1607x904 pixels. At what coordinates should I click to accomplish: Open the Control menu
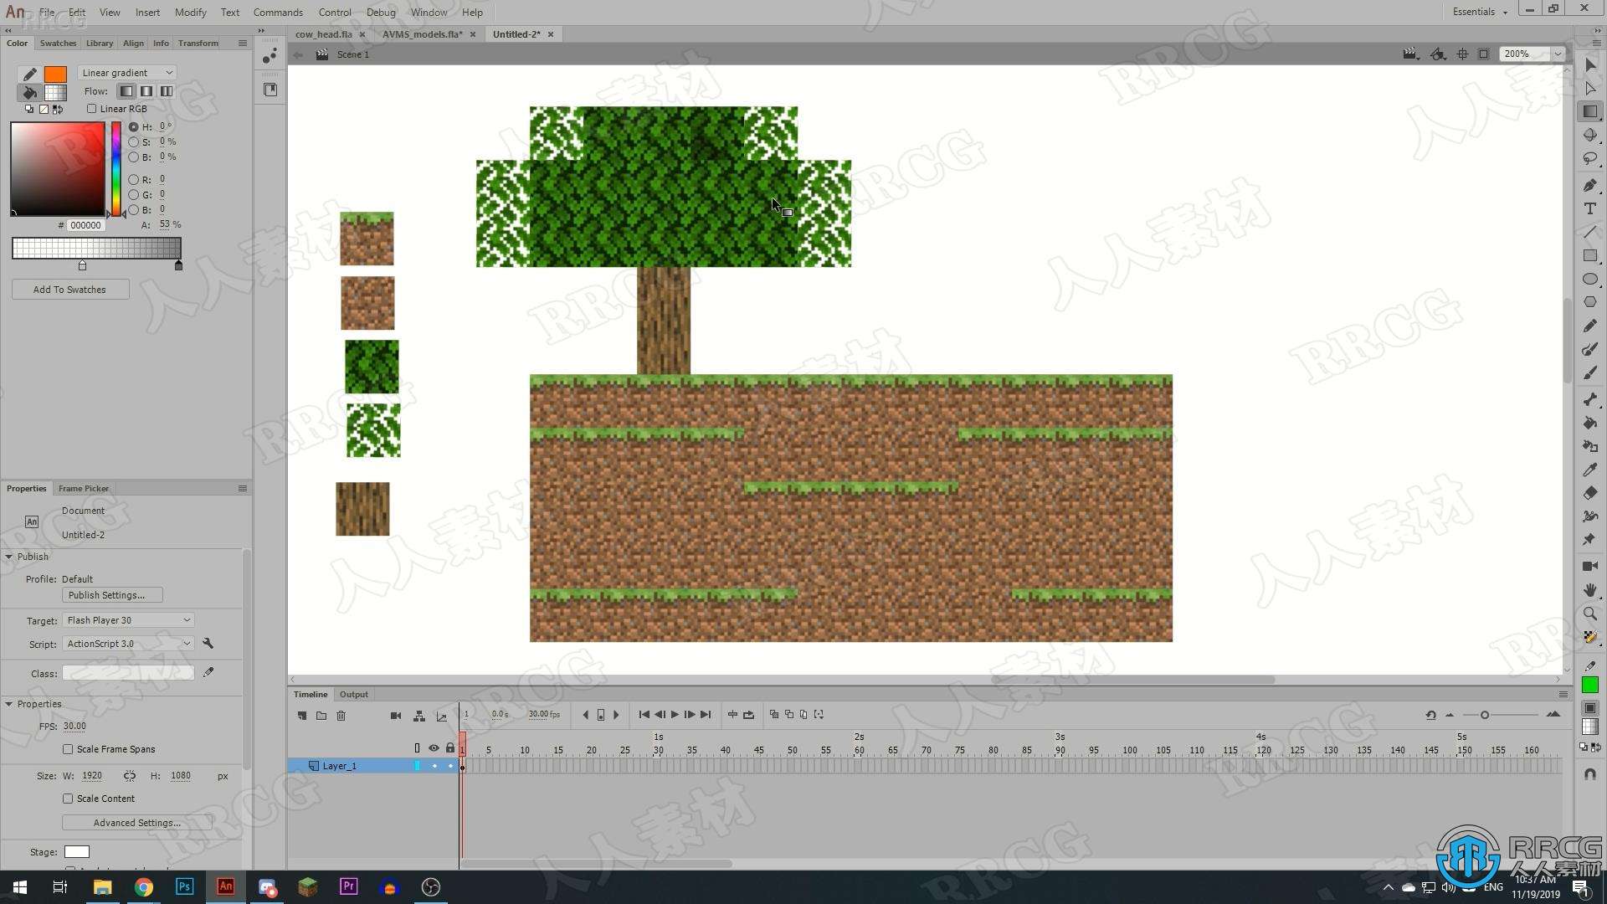[335, 13]
